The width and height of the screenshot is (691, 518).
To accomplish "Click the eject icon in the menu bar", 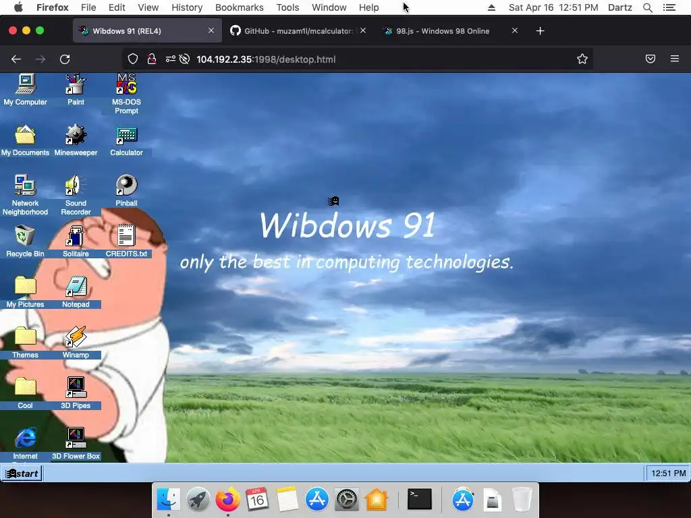I will (x=491, y=7).
